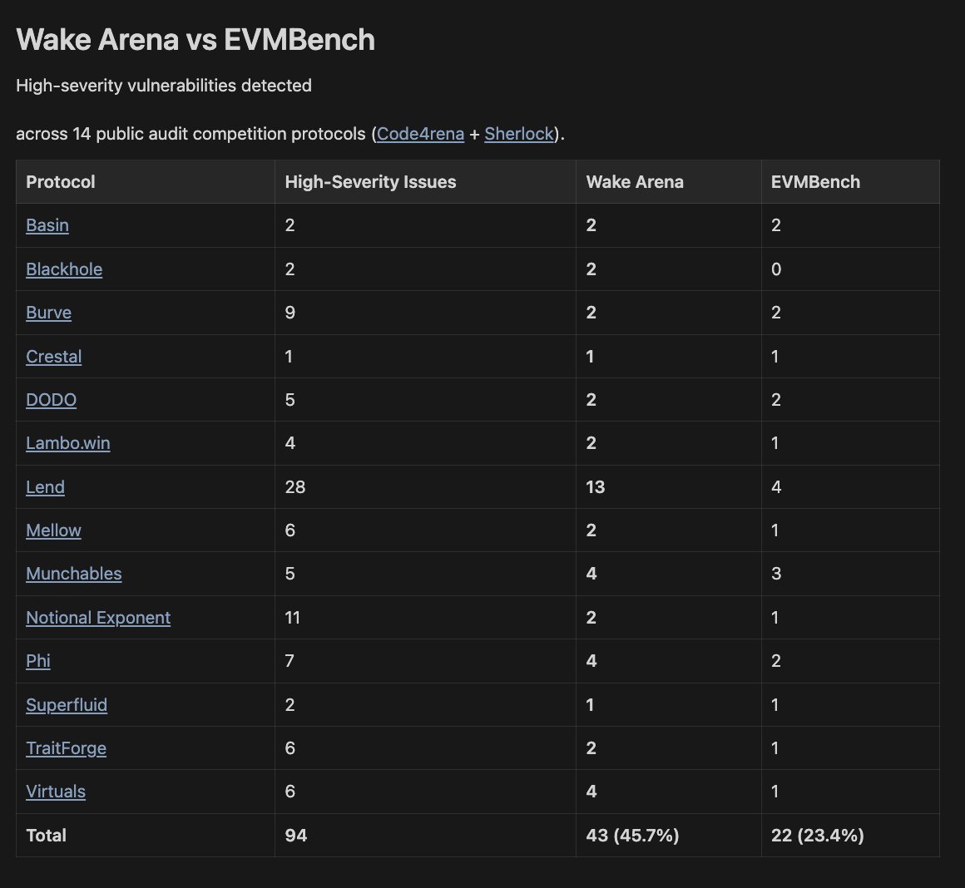
Task: Open the Lambo.win protocol link
Action: tap(67, 443)
